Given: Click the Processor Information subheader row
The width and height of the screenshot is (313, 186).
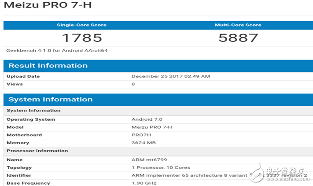Looking at the screenshot, I should pos(37,151).
